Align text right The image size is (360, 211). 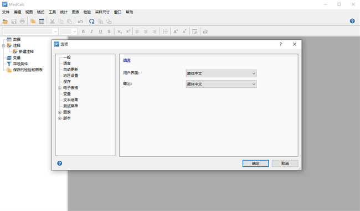[155, 31]
